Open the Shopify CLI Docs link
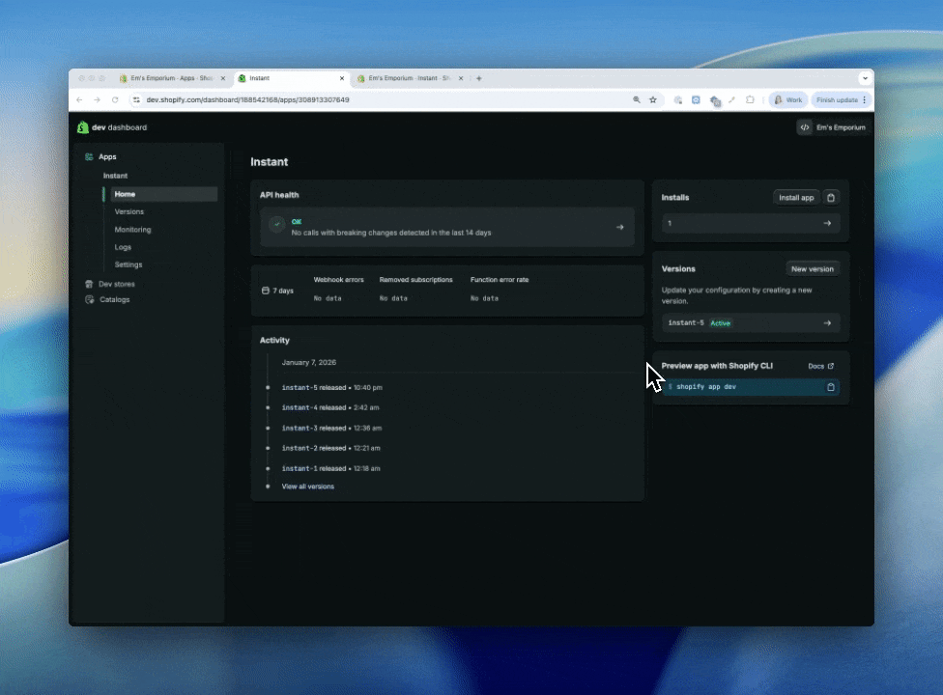The image size is (943, 695). pyautogui.click(x=820, y=366)
